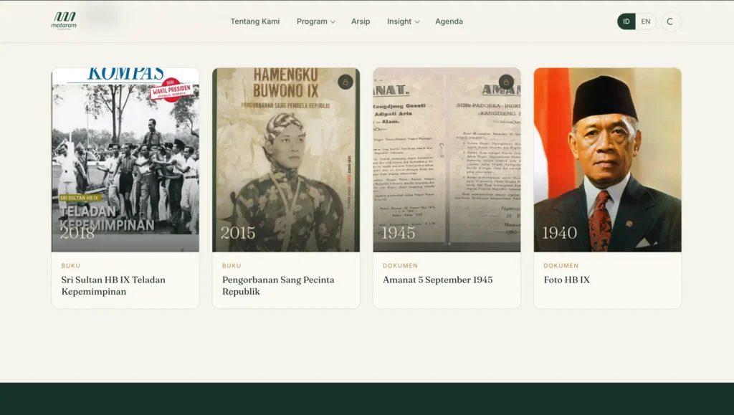Screen dimensions: 734x415
Task: Open the Amanat 5 September 1945 title
Action: tap(438, 280)
